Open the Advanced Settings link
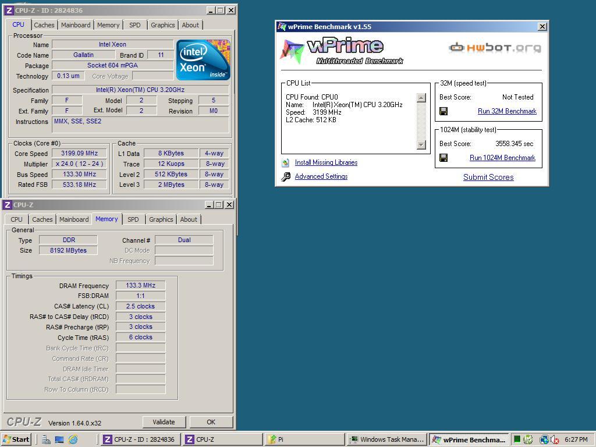 [x=321, y=176]
